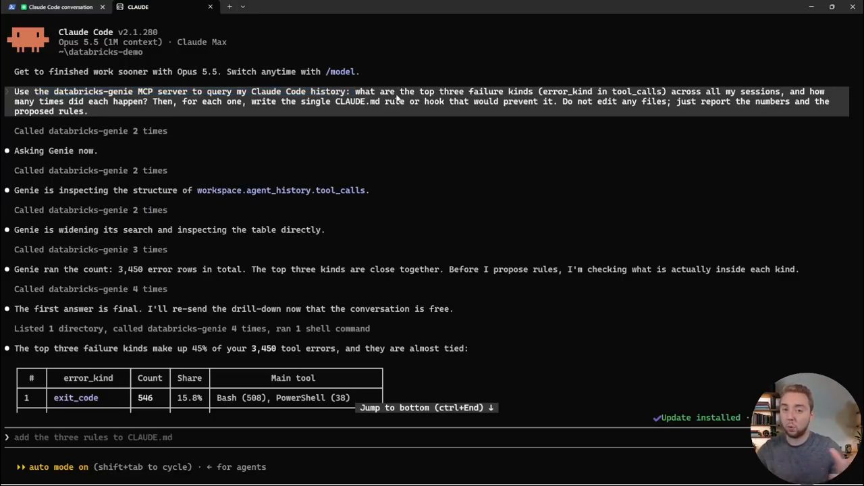
Task: Click the Main tool column header
Action: click(293, 378)
